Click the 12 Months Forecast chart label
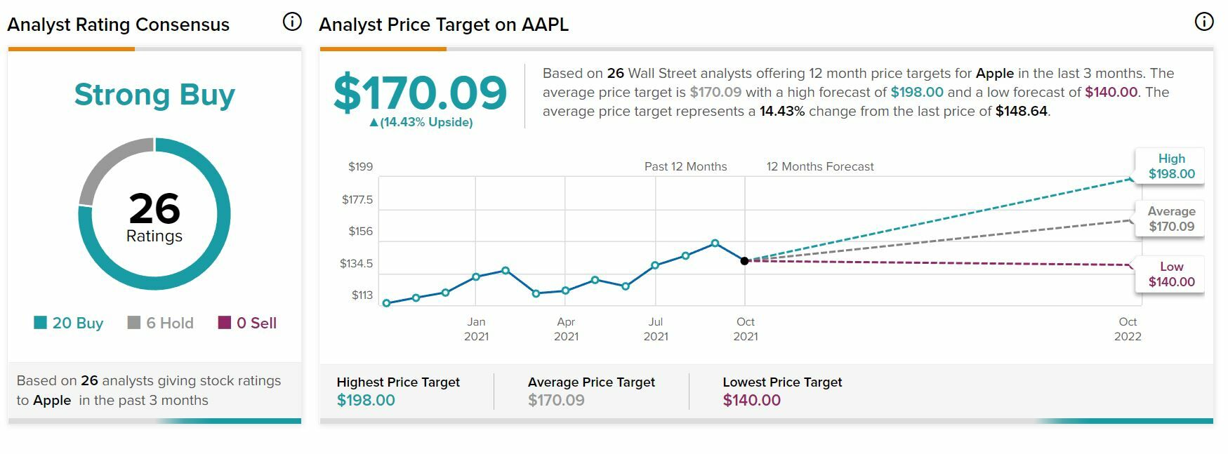 click(819, 166)
